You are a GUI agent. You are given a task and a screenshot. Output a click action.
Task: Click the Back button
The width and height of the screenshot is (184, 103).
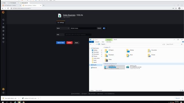[76, 43]
